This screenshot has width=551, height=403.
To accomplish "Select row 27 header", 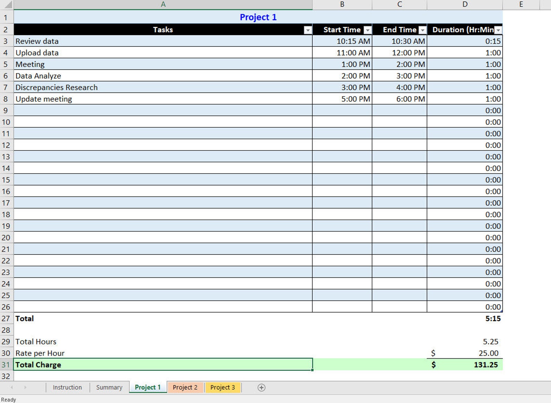I will (x=7, y=318).
